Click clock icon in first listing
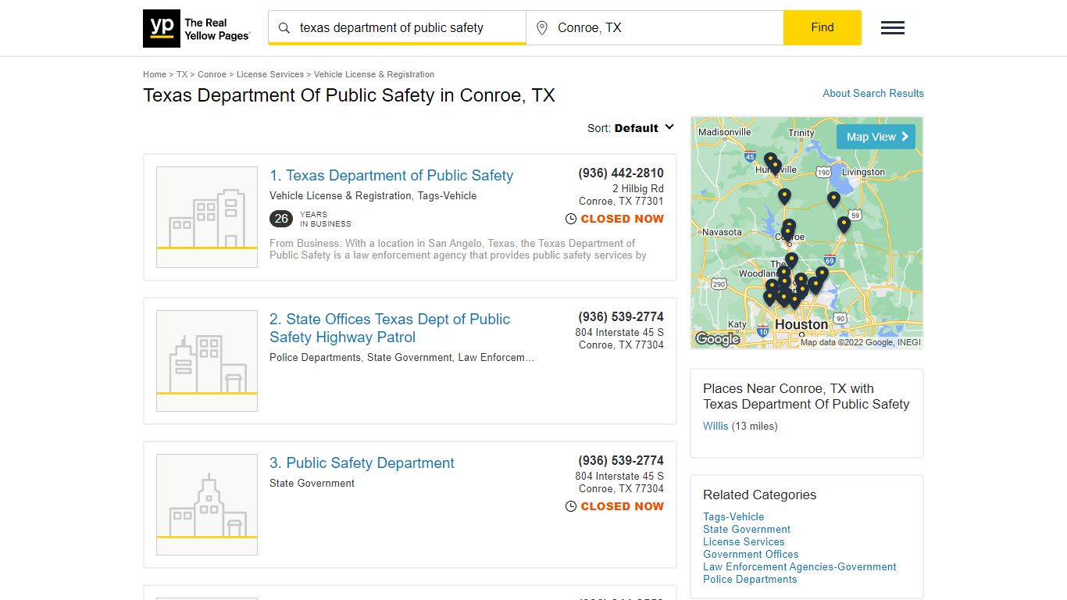 (x=571, y=220)
